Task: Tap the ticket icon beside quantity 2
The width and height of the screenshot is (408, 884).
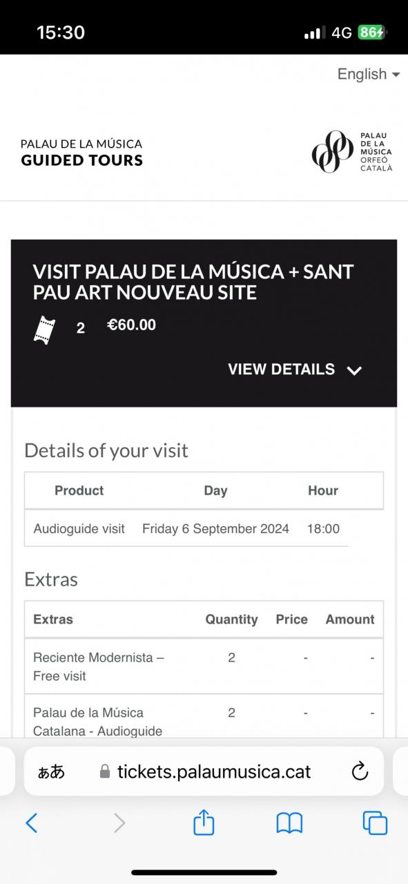Action: click(x=44, y=329)
